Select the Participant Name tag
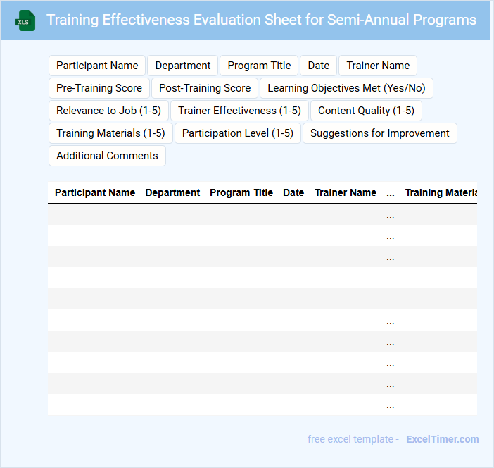 tap(97, 66)
